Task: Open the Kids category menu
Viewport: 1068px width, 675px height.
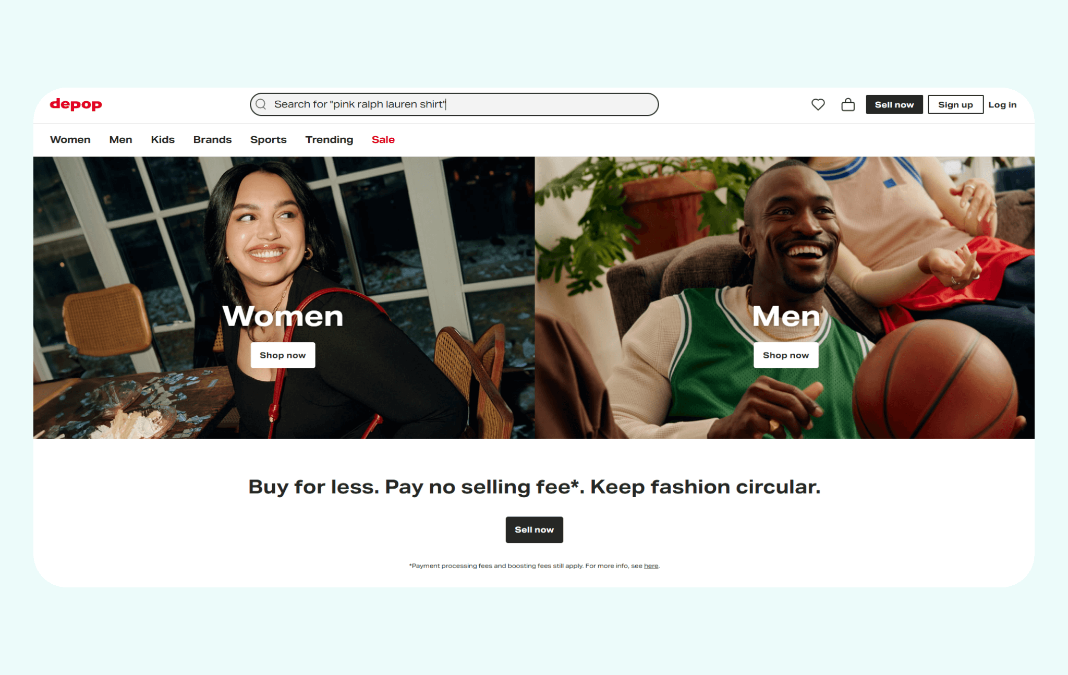Action: pyautogui.click(x=163, y=139)
